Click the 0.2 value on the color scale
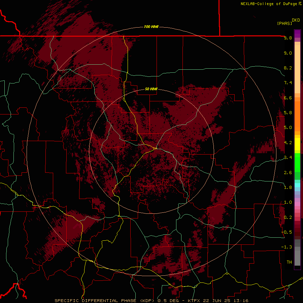 (288, 217)
